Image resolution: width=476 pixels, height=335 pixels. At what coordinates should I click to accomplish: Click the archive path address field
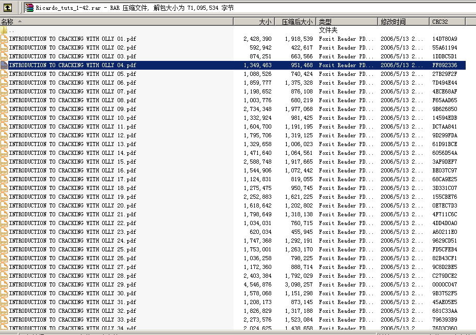coord(249,8)
